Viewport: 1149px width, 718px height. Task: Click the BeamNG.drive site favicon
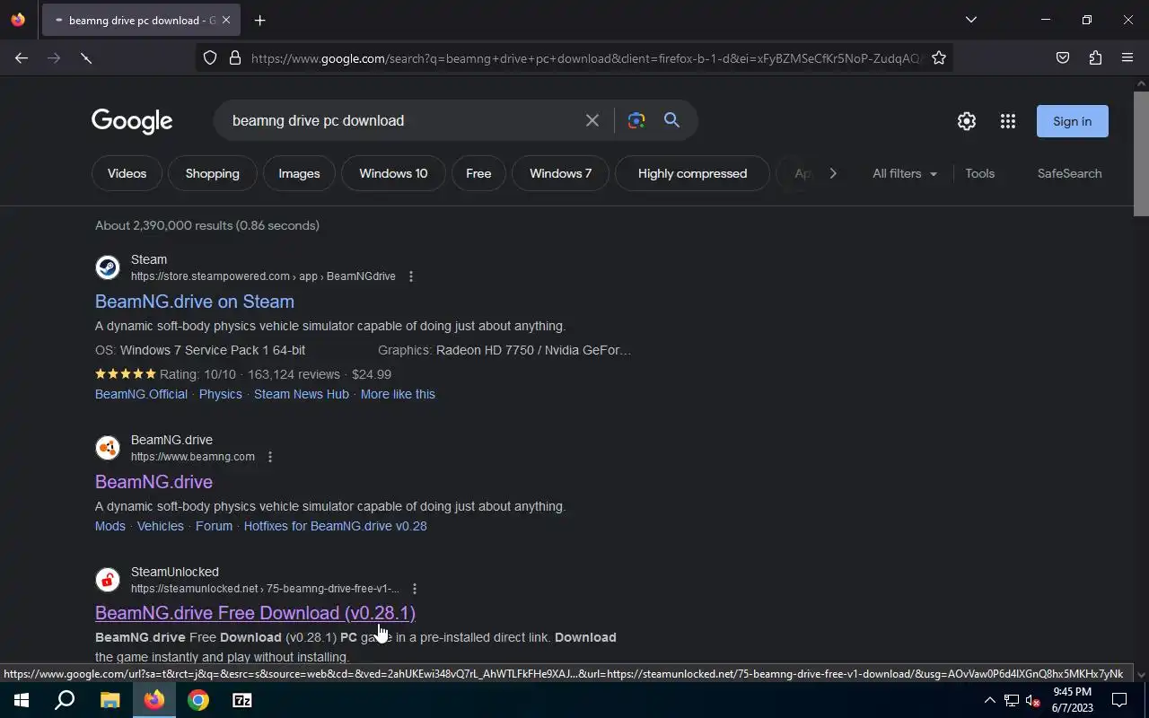(108, 448)
